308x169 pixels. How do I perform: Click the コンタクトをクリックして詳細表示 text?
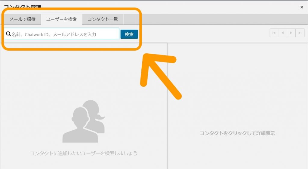click(237, 133)
